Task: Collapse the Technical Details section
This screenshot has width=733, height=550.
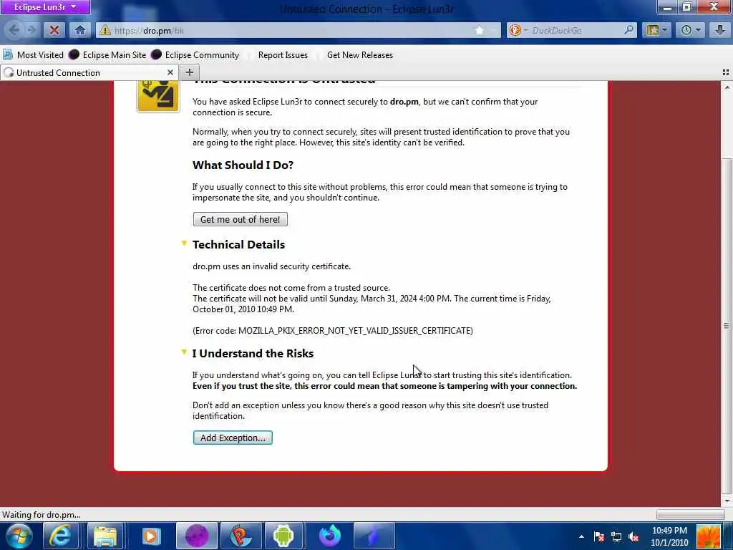Action: click(x=184, y=243)
